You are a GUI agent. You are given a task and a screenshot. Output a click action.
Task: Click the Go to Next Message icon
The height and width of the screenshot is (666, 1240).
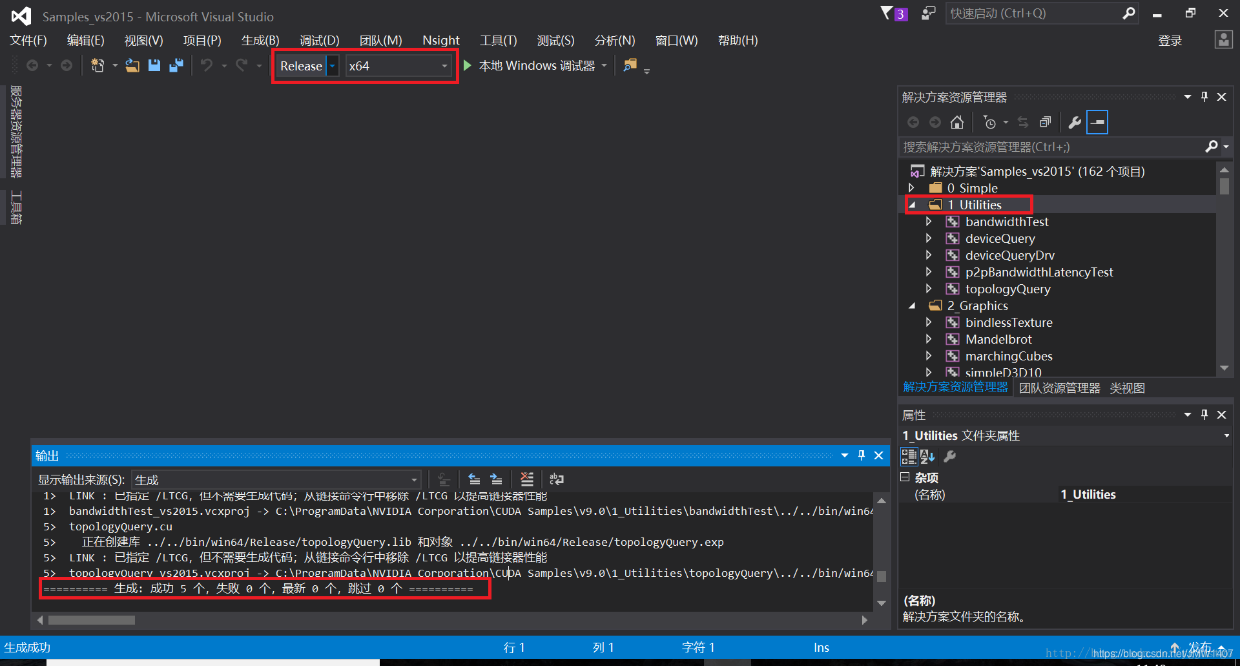(496, 479)
